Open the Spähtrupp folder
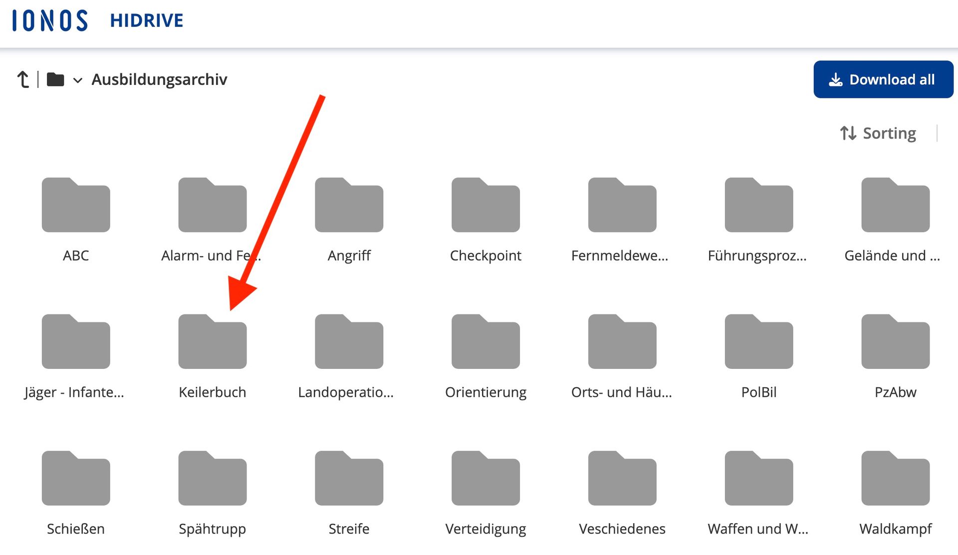The width and height of the screenshot is (958, 555). tap(213, 479)
